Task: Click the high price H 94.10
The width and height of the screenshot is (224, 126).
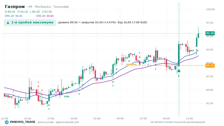Action: coord(22,12)
